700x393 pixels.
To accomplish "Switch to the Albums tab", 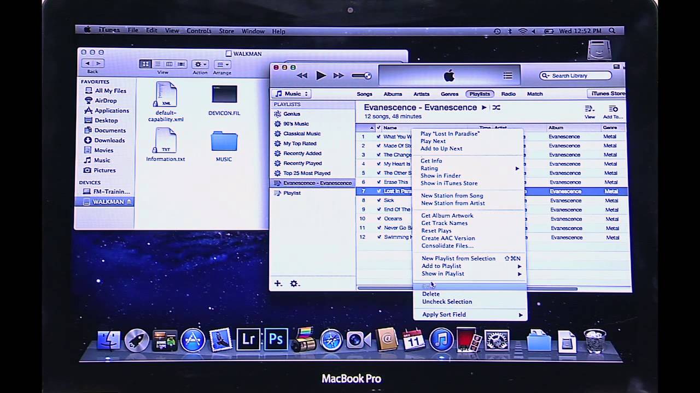I will pos(393,94).
